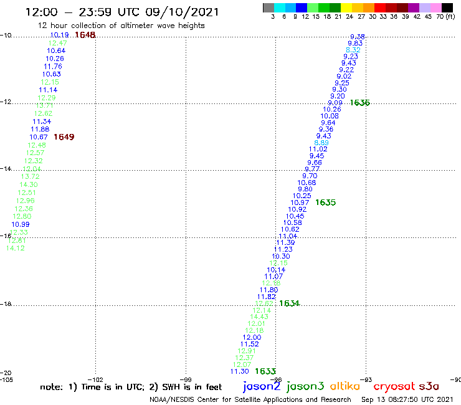Select the longitude axis label -99
Viewport: 461px width, 405px height.
tap(186, 379)
